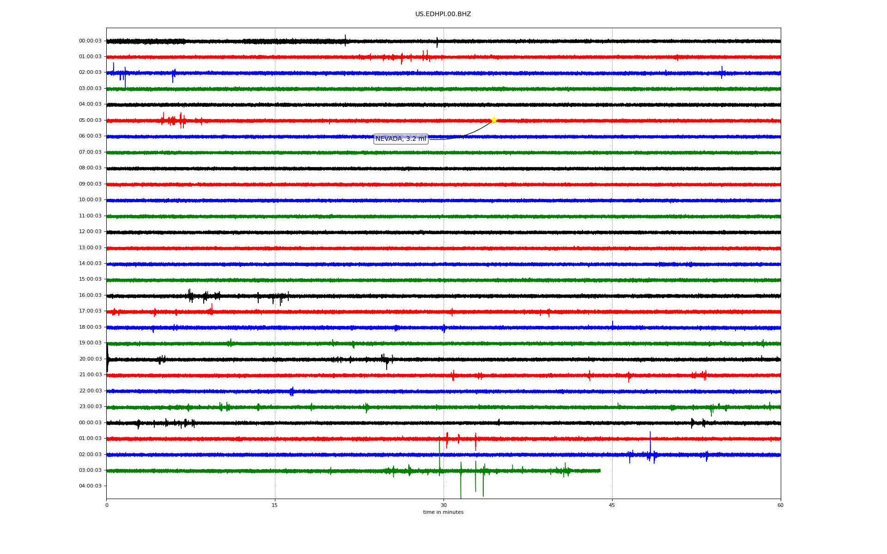Click the black burst on the 16:00:03 trace

click(203, 296)
